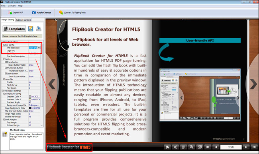Click the note icon beside The Book Logo description

click(x=5, y=135)
